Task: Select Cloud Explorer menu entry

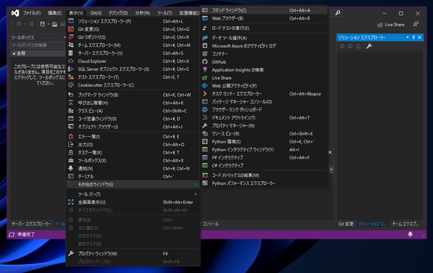Action: click(133, 61)
